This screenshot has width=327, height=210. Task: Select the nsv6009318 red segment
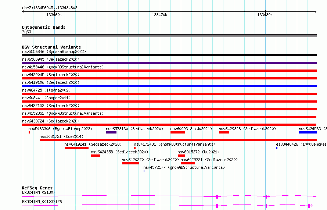[178, 132]
